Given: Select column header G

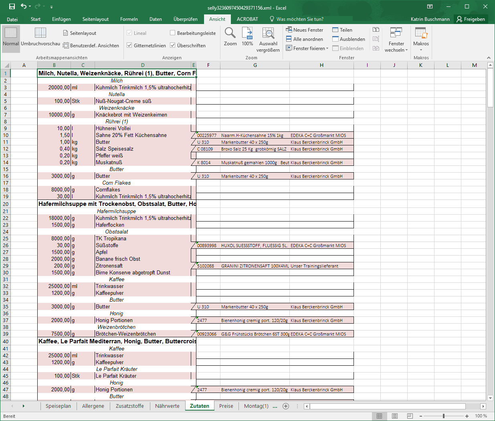Looking at the screenshot, I should coord(255,65).
